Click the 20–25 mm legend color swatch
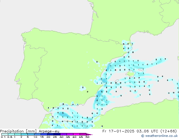Viewport: 179px width, 138px height. click(51, 134)
